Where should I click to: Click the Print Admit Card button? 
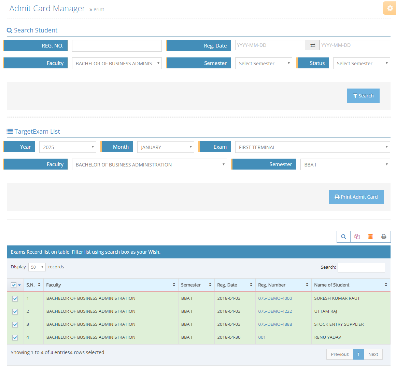(x=356, y=197)
